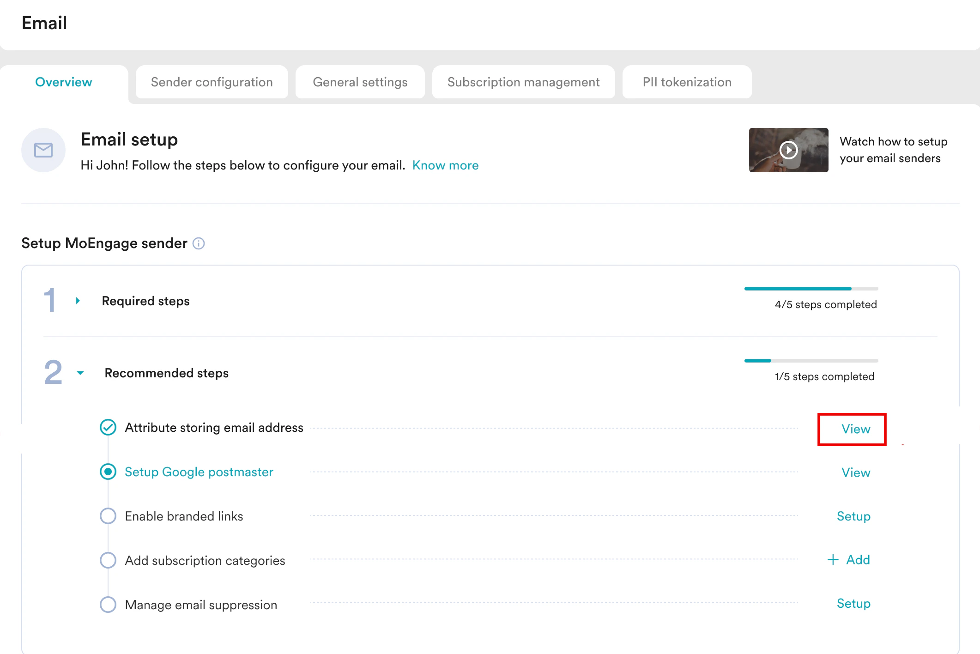Image resolution: width=980 pixels, height=654 pixels.
Task: Click the info icon beside Setup MoEngage sender
Action: click(x=199, y=243)
